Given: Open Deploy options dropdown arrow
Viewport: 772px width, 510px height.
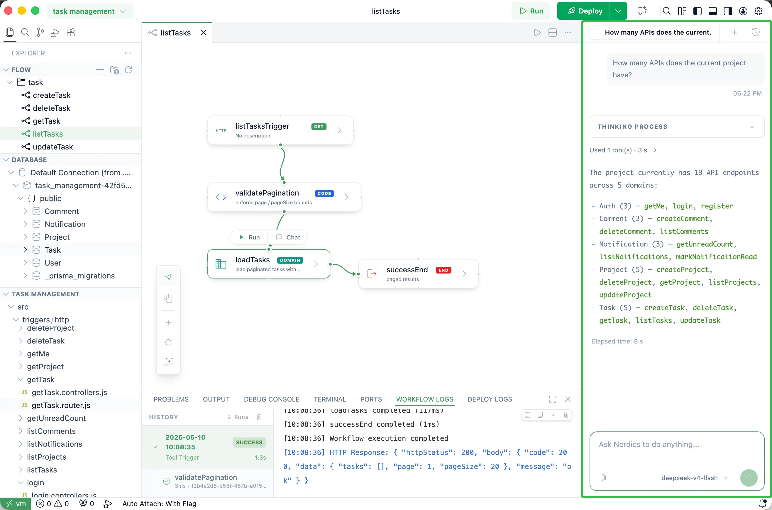Looking at the screenshot, I should coord(618,11).
